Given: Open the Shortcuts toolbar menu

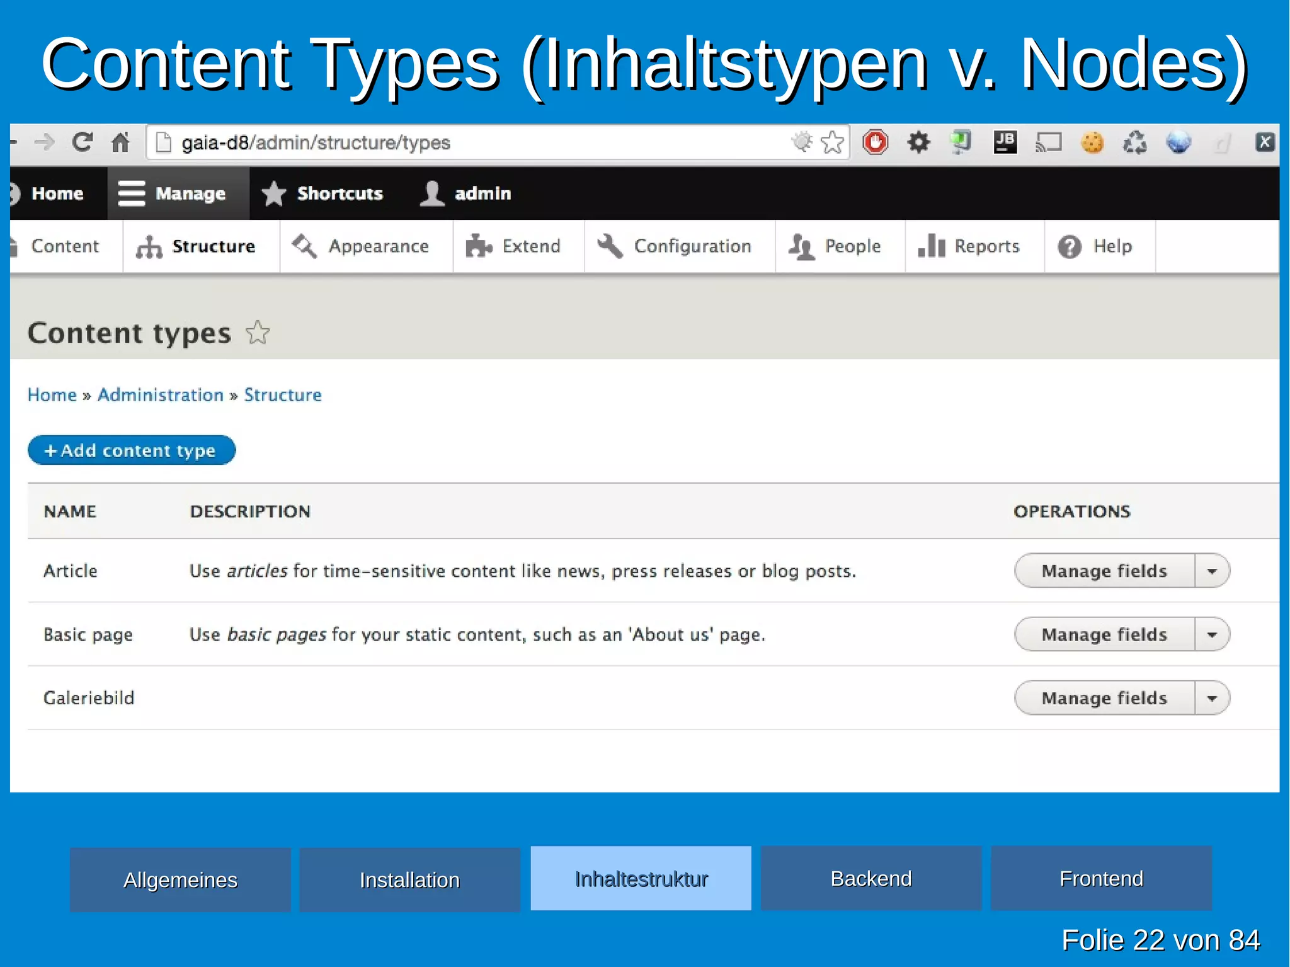Looking at the screenshot, I should point(322,193).
